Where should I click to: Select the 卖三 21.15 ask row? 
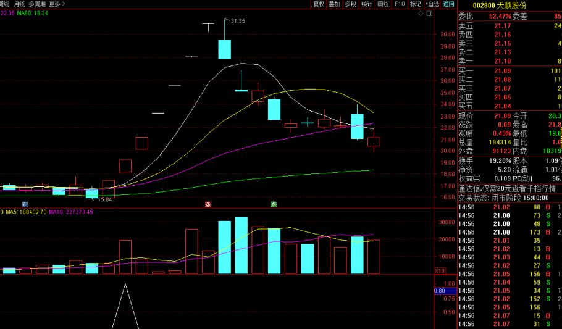pyautogui.click(x=510, y=43)
